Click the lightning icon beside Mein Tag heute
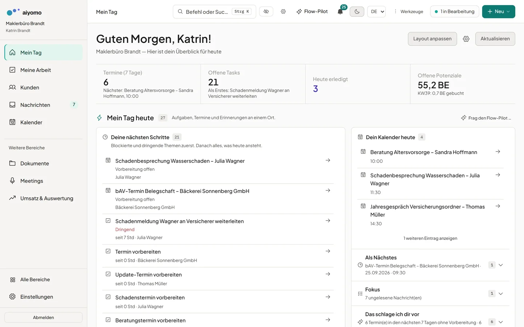The width and height of the screenshot is (524, 327). 99,118
